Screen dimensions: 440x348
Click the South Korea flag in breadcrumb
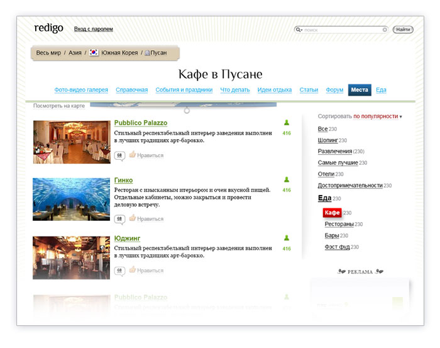(x=94, y=53)
